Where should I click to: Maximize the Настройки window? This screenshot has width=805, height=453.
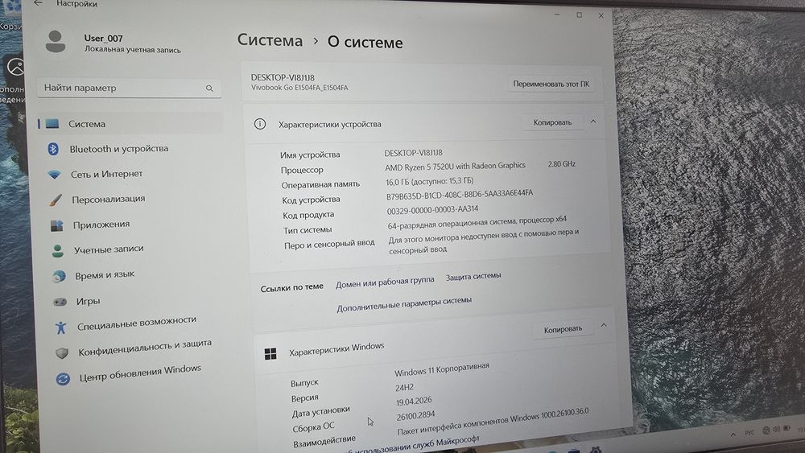click(579, 14)
